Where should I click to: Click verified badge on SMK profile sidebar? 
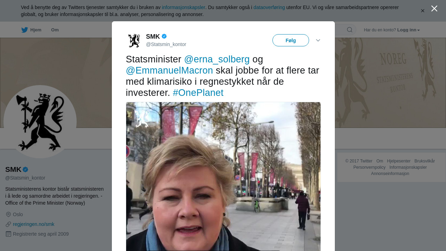coord(25,169)
